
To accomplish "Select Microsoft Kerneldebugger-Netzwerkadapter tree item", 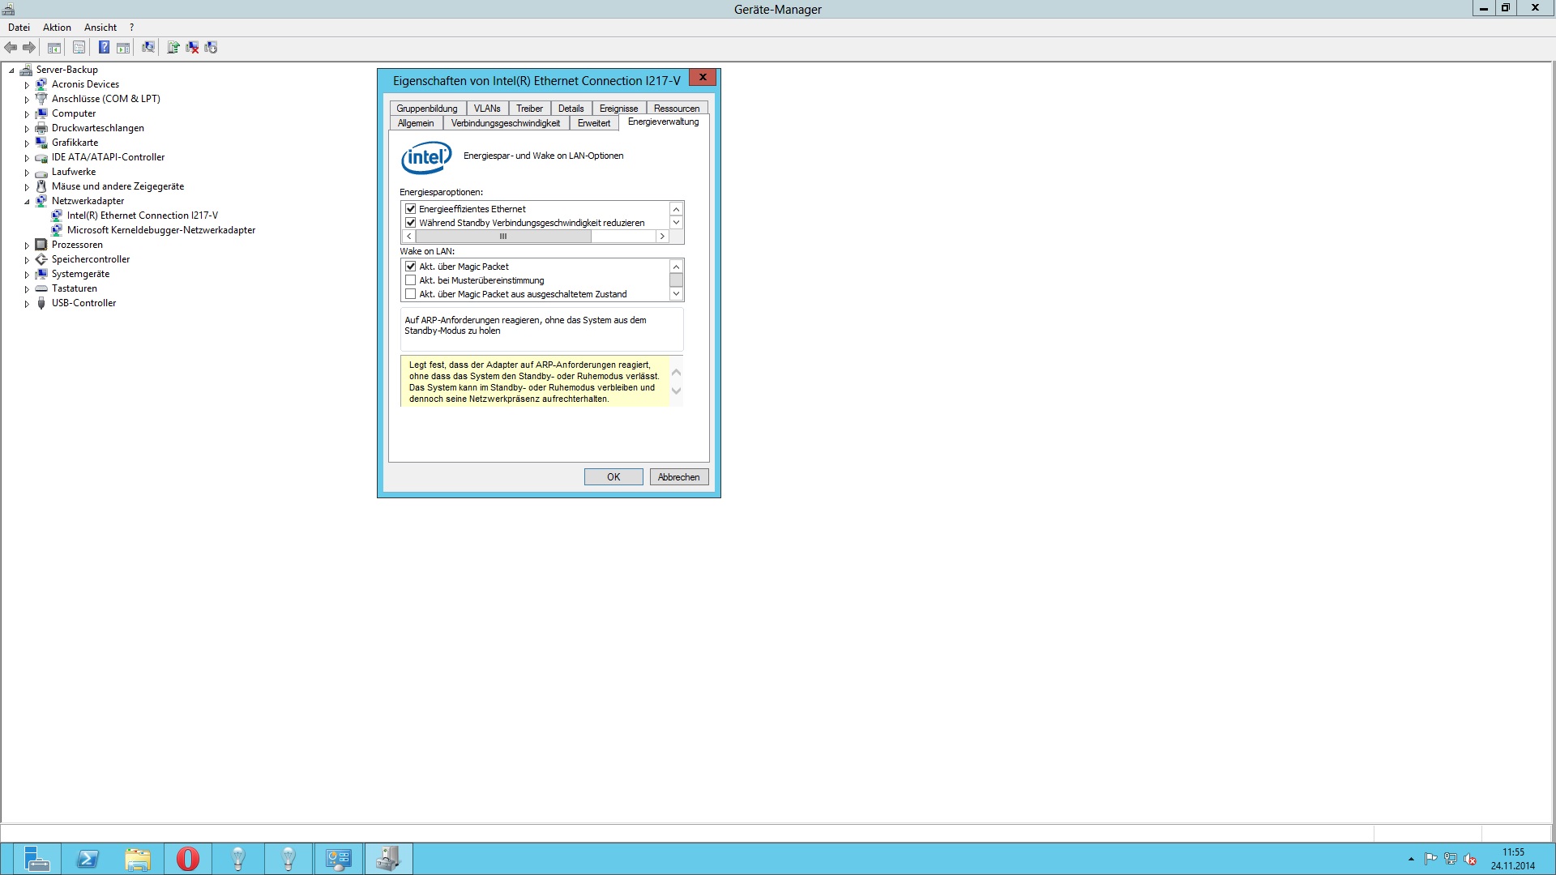I will (x=160, y=230).
